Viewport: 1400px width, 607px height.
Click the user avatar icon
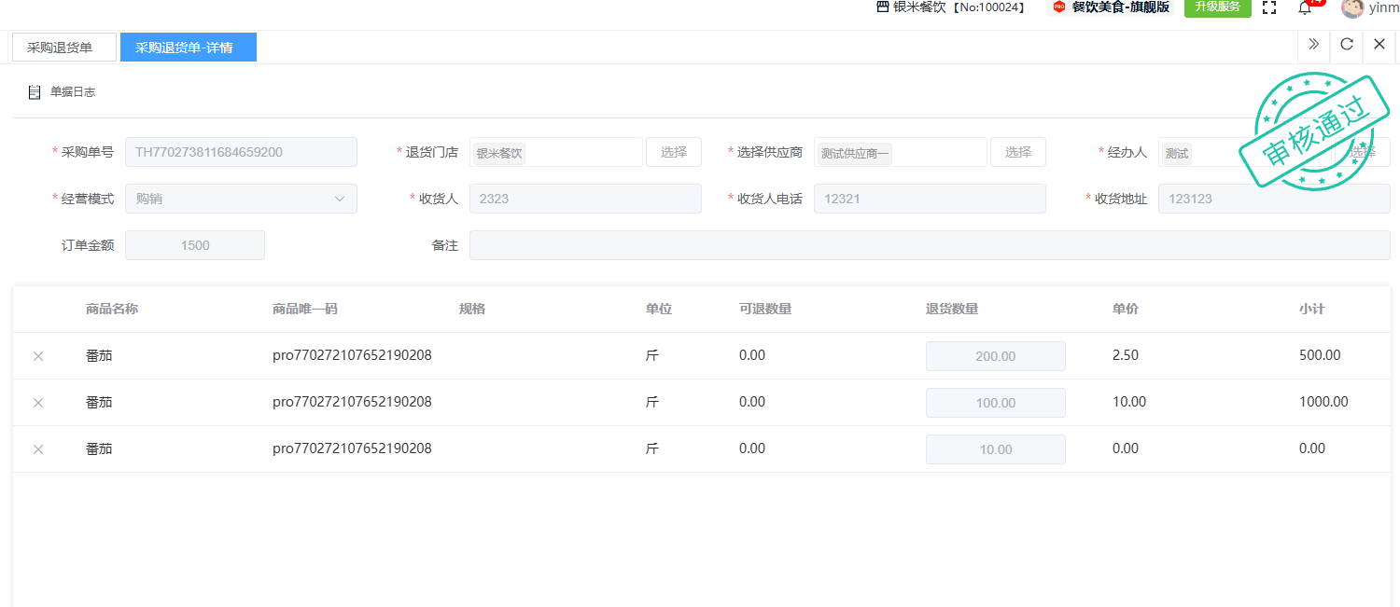pyautogui.click(x=1351, y=7)
